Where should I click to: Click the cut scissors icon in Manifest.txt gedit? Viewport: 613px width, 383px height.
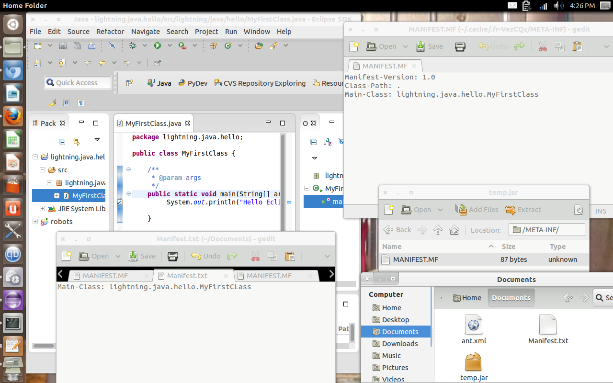255,256
